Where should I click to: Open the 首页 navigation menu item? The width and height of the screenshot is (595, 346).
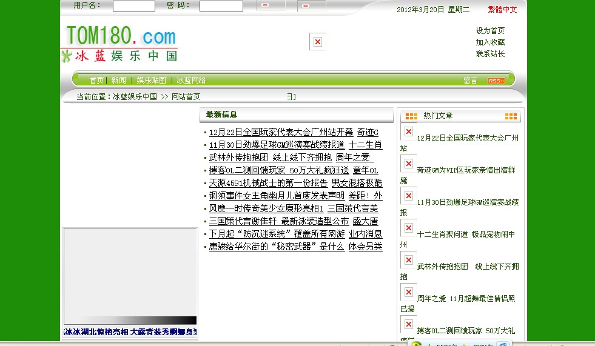(96, 81)
